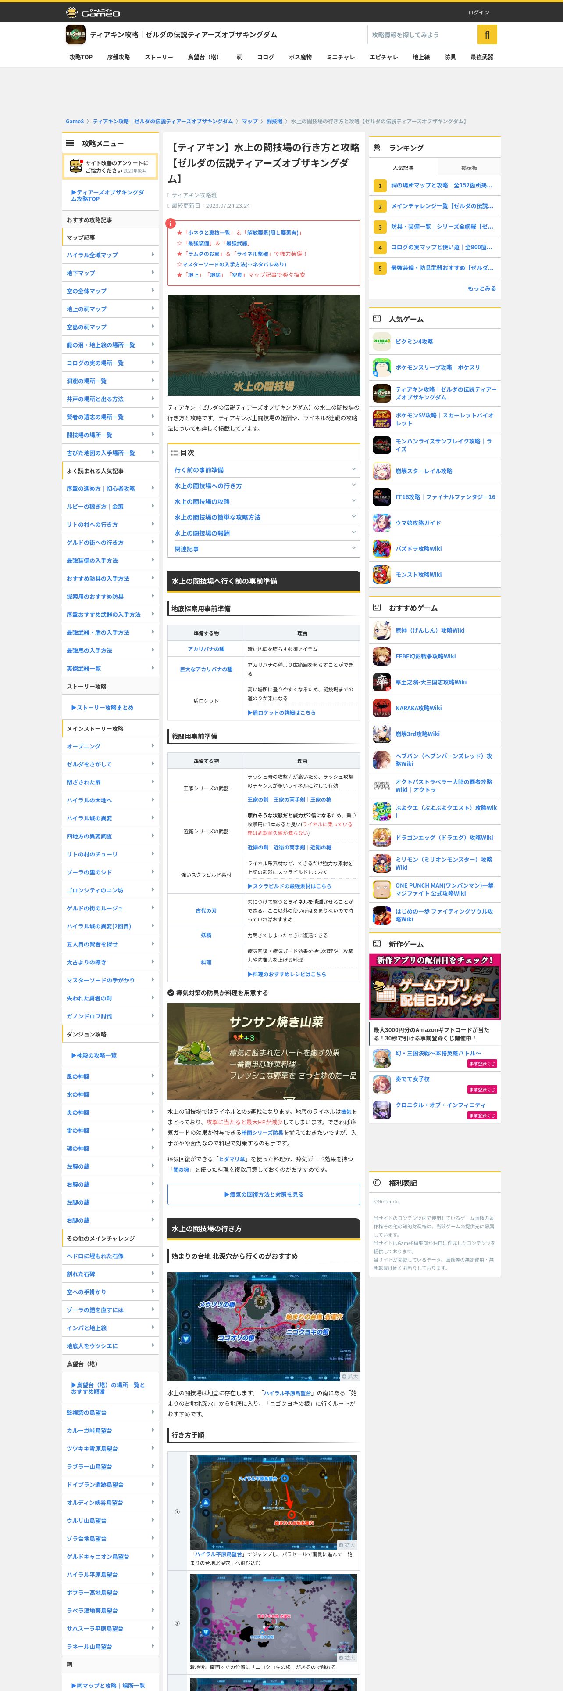Viewport: 563px width, 1691px height.
Task: Open the 料理のおすすめレシピはこちら link
Action: [x=286, y=974]
